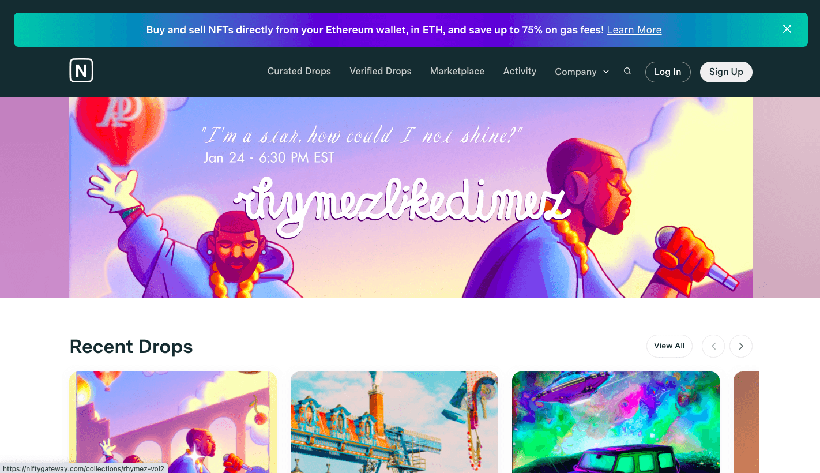Viewport: 820px width, 473px height.
Task: Click the Log In button
Action: [668, 72]
